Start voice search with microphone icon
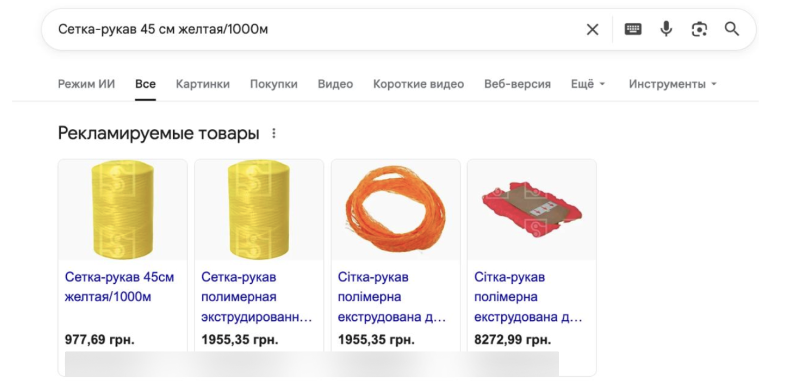The image size is (804, 388). pos(666,29)
